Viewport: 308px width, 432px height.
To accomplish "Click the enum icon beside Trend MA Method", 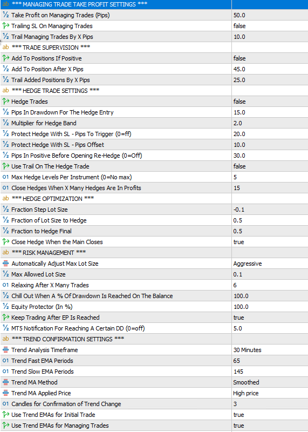I will pos(5,382).
